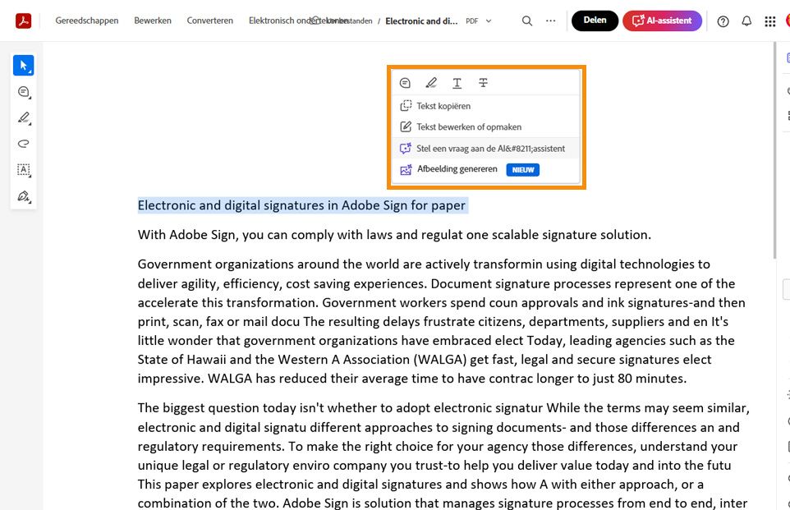Select the lasso tool in sidebar
The width and height of the screenshot is (790, 510).
click(23, 144)
